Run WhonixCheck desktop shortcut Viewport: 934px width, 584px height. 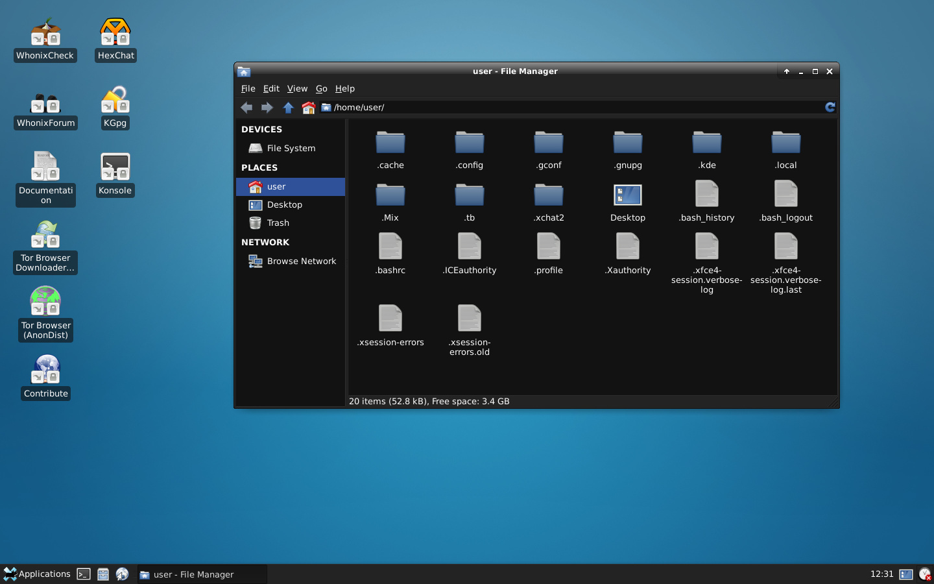[x=45, y=32]
